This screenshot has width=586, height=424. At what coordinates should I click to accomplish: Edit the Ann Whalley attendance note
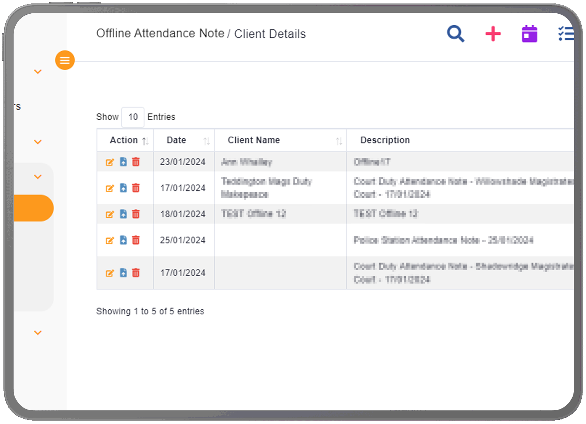click(110, 162)
